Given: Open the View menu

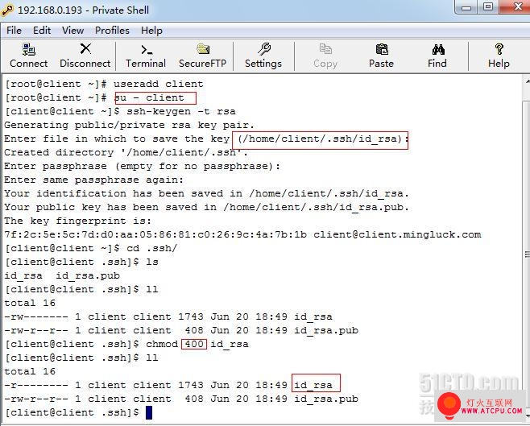Looking at the screenshot, I should click(72, 31).
